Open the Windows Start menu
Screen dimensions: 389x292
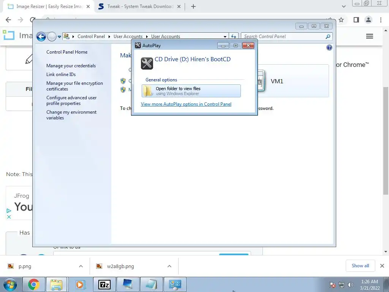pos(10,284)
